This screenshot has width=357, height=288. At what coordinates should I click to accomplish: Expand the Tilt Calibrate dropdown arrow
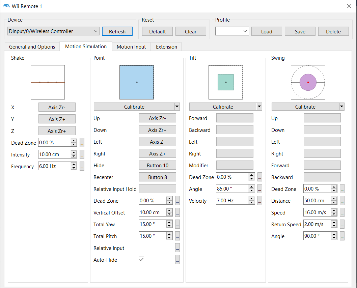[x=259, y=107]
